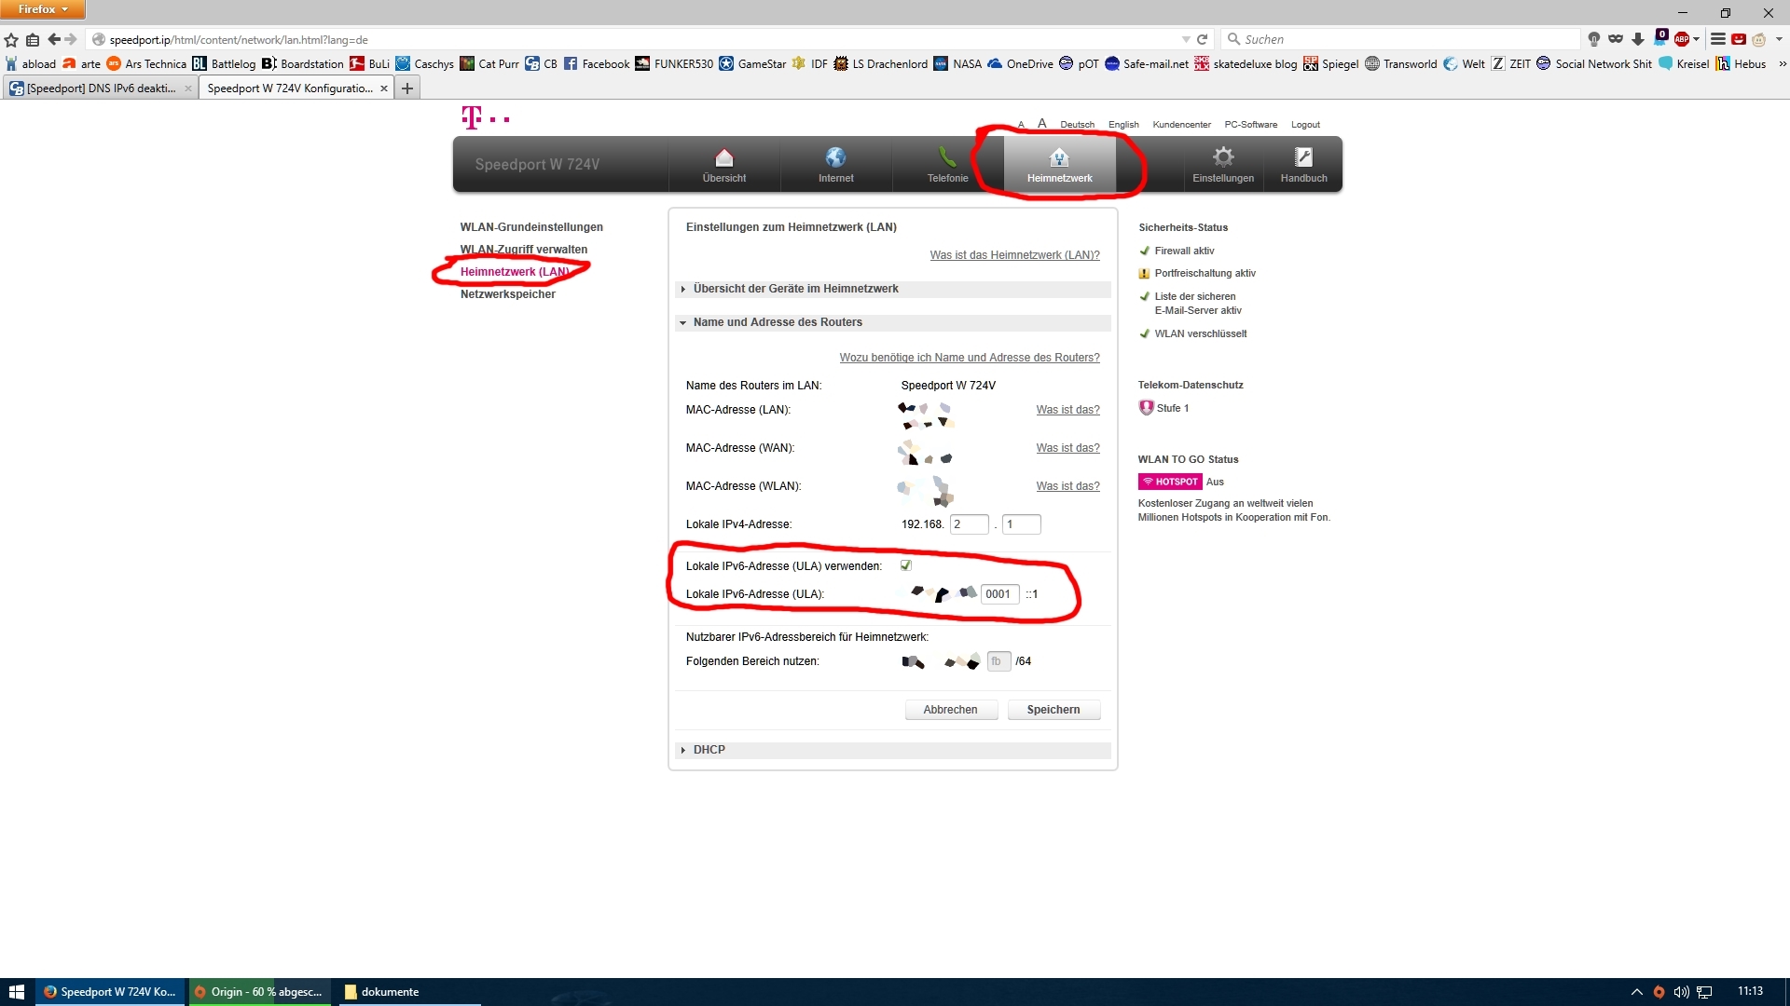Click the Telekom T logo

(x=473, y=117)
